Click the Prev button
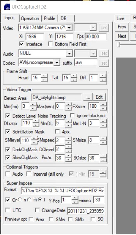Viewport: 136px width, 235px height. [122, 27]
